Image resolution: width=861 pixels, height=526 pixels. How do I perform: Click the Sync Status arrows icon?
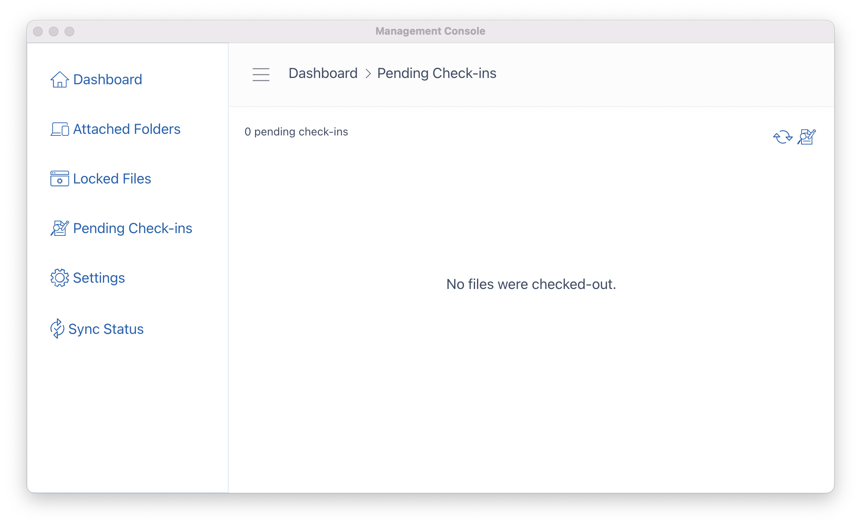pyautogui.click(x=57, y=329)
